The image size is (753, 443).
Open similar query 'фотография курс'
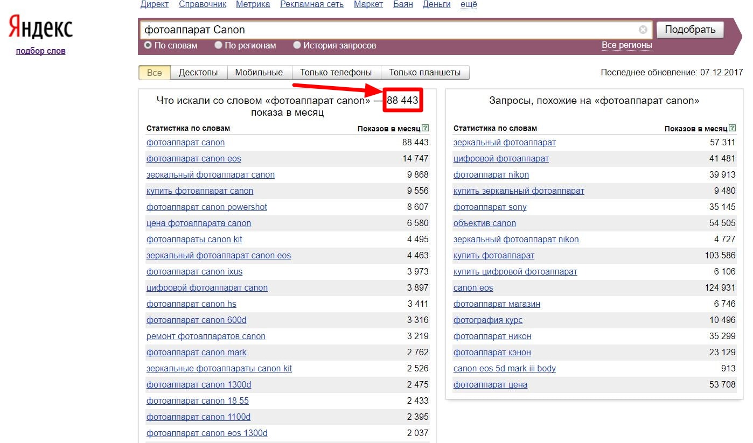pyautogui.click(x=488, y=320)
